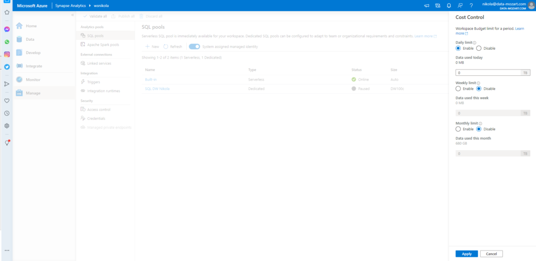Open the heart favorites sidebar icon
Image resolution: width=536 pixels, height=261 pixels.
pyautogui.click(x=7, y=101)
